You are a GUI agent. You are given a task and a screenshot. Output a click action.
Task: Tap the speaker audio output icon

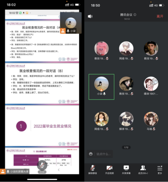click(x=90, y=16)
